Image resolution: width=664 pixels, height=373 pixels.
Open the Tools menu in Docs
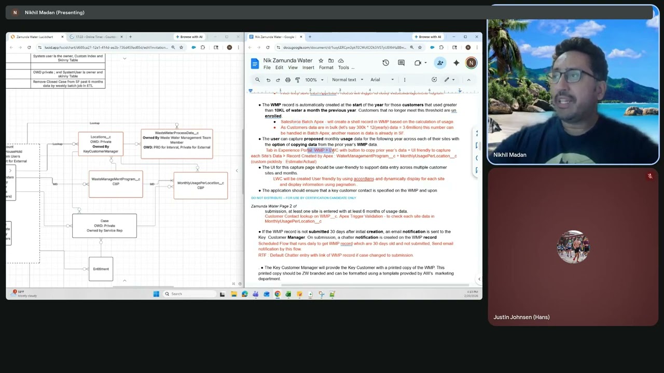(343, 68)
